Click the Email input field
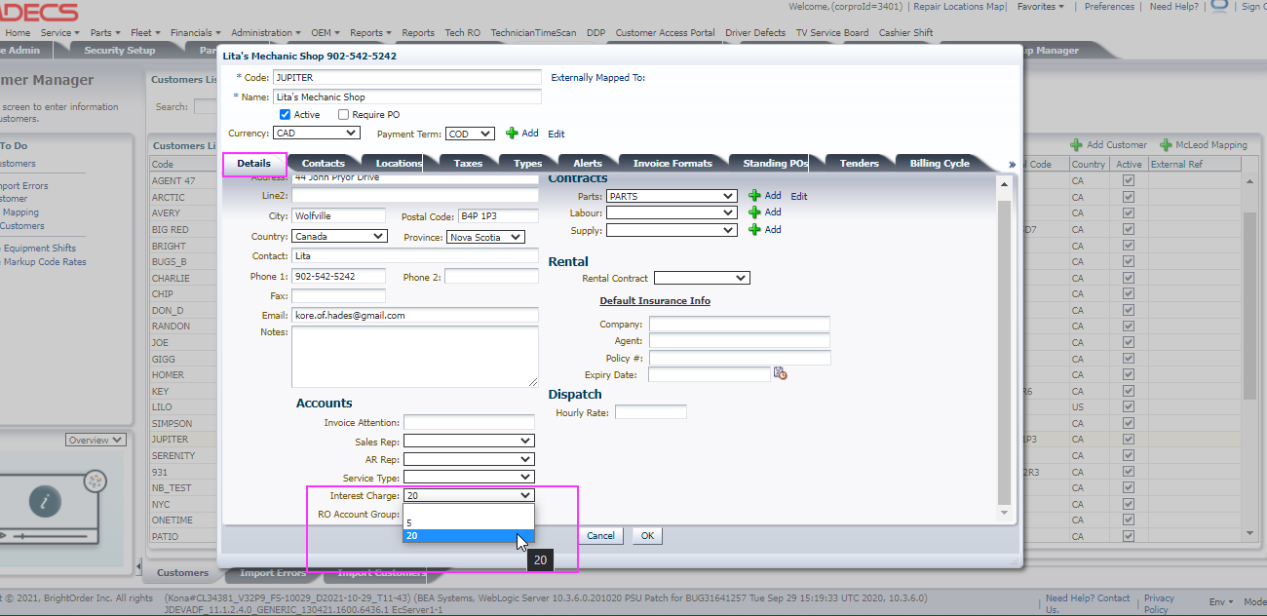This screenshot has height=616, width=1267. point(415,315)
